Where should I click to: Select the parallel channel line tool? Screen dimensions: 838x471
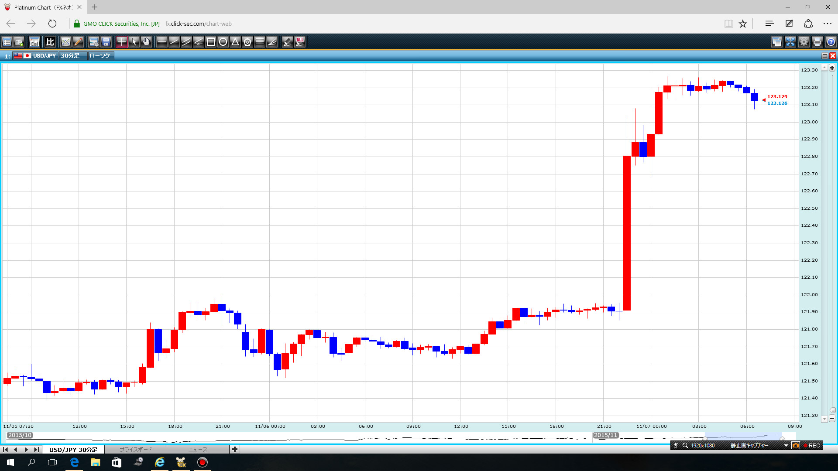click(186, 42)
